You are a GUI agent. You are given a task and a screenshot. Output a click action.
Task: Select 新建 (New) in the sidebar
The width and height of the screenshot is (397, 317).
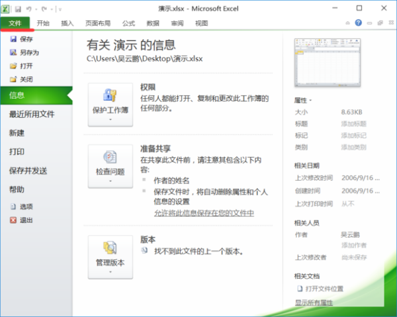tap(17, 132)
